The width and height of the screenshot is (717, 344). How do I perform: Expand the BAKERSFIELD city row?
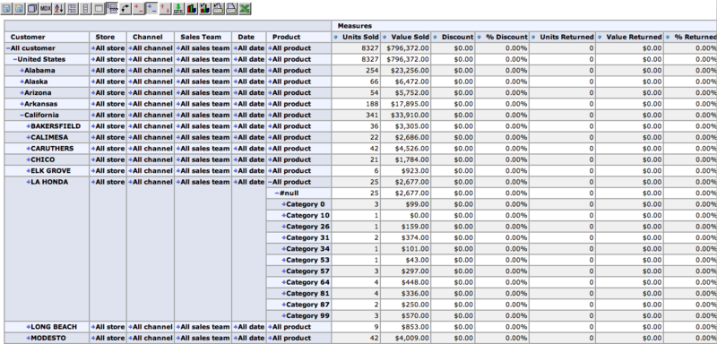pyautogui.click(x=29, y=126)
